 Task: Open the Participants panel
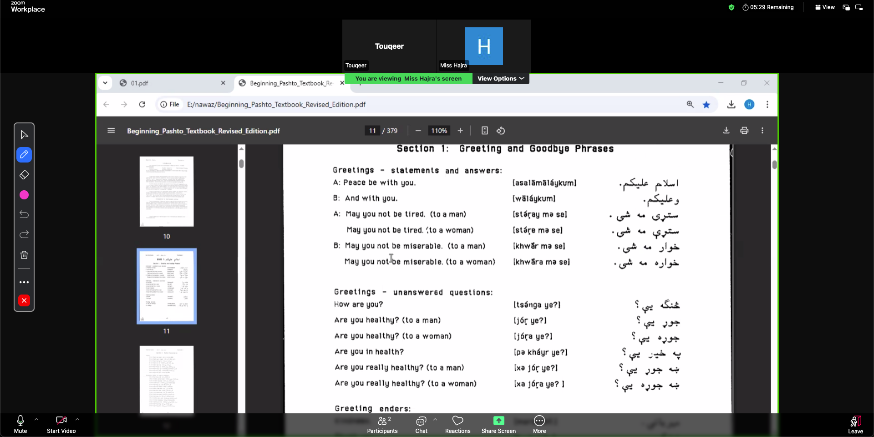coord(382,424)
